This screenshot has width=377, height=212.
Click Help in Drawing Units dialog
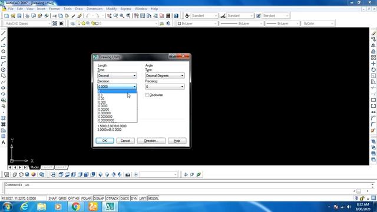[x=177, y=141]
